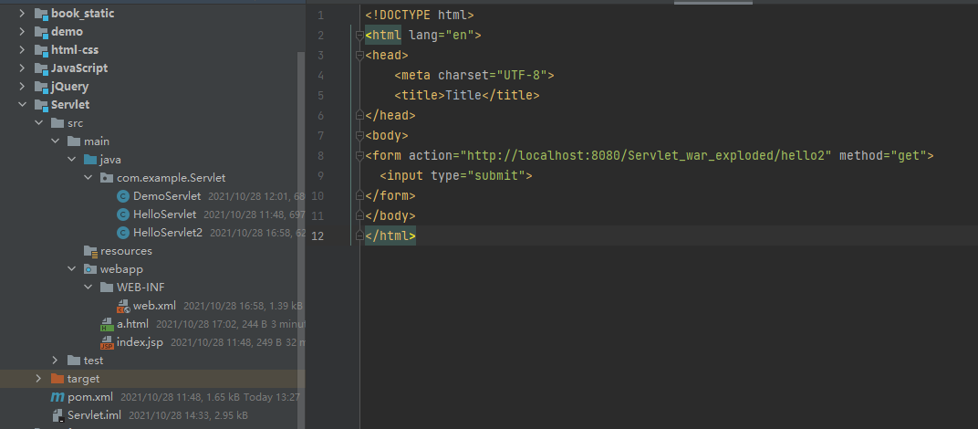Fold the head tag on line 3
The width and height of the screenshot is (978, 429).
(x=359, y=56)
